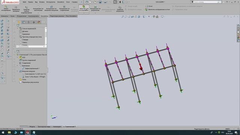Open the Инструменты menu
The image size is (240, 135).
(51, 2)
